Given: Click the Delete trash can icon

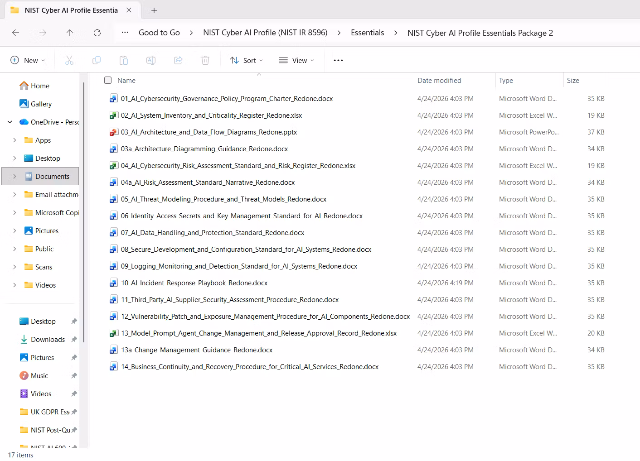Looking at the screenshot, I should point(205,60).
